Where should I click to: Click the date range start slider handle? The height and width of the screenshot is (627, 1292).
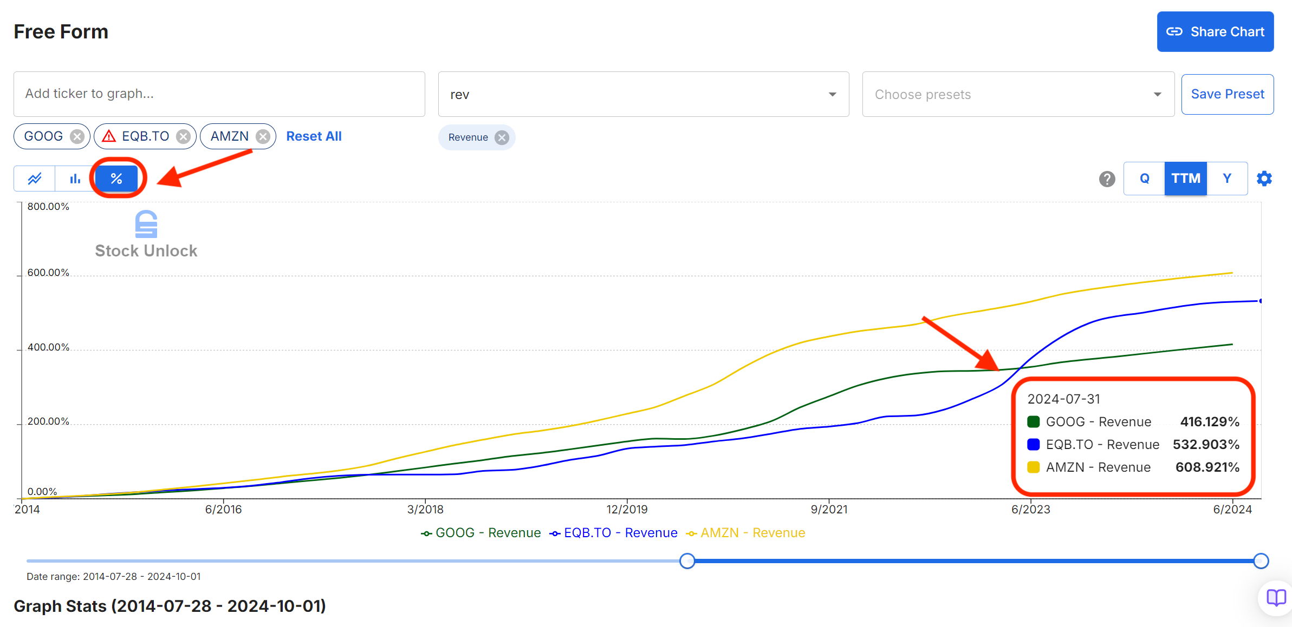click(687, 561)
